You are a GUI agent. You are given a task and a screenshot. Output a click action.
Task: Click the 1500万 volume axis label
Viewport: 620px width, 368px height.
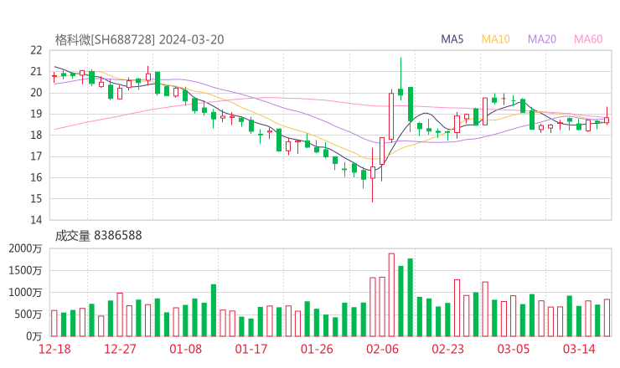click(25, 271)
